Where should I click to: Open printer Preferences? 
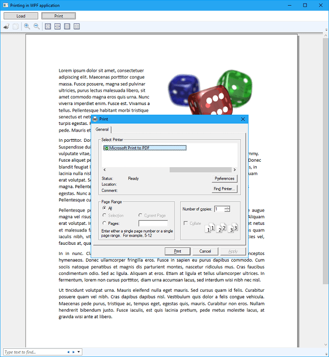click(x=225, y=178)
